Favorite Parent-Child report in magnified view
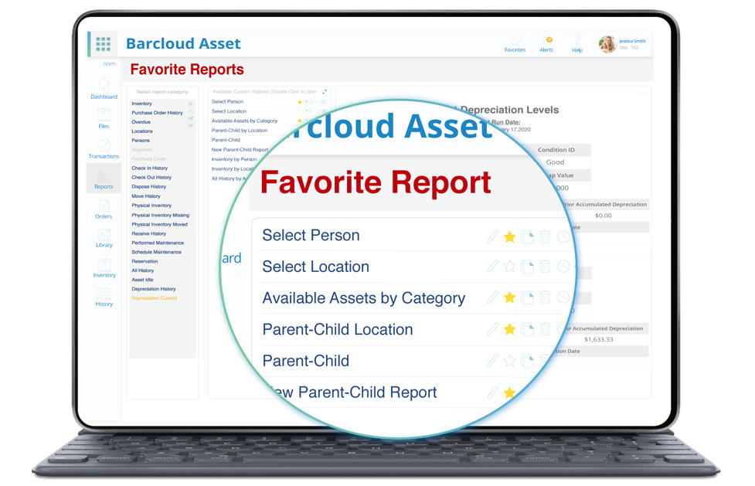 click(x=509, y=360)
